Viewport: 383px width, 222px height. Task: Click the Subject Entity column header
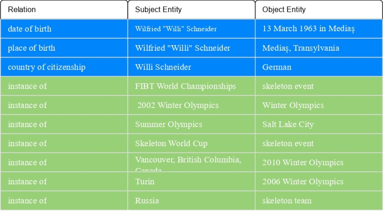(191, 10)
